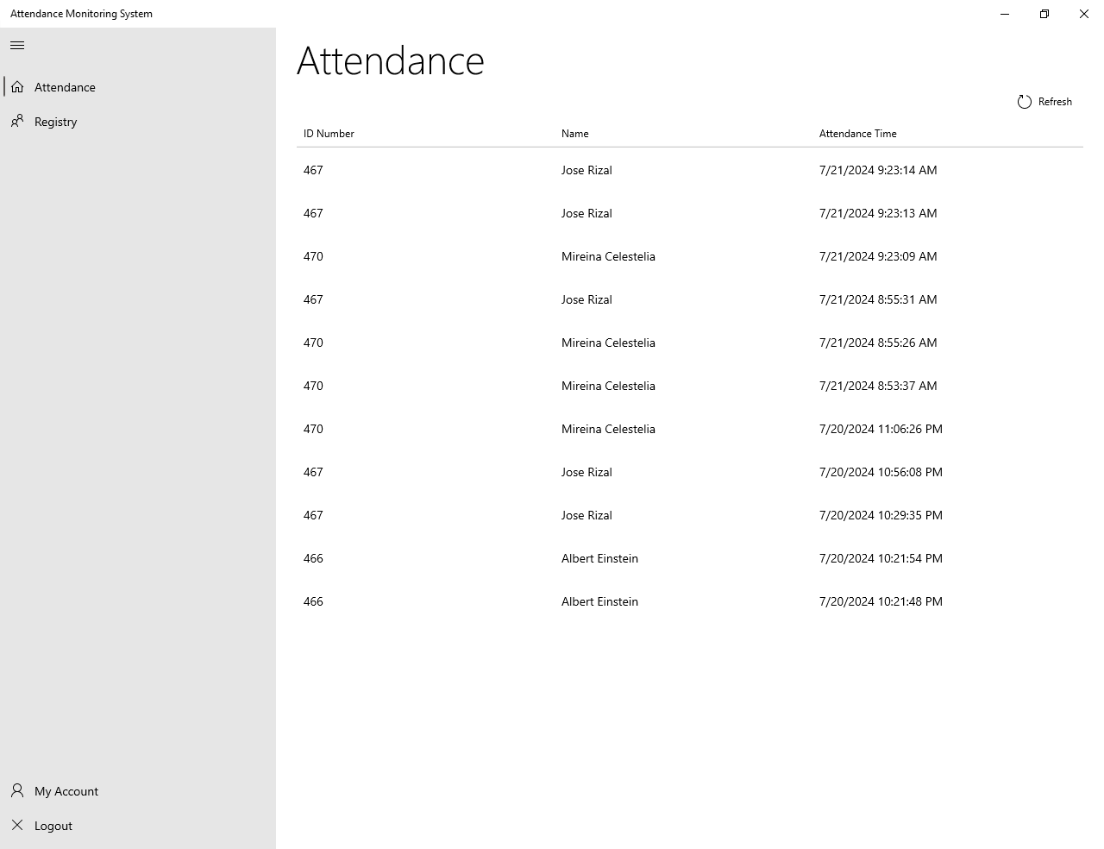The width and height of the screenshot is (1104, 849).
Task: Click the Attendance Time column header
Action: [x=858, y=134]
